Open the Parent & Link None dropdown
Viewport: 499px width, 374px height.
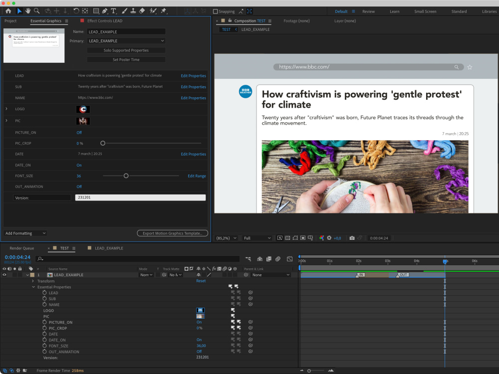tap(270, 275)
